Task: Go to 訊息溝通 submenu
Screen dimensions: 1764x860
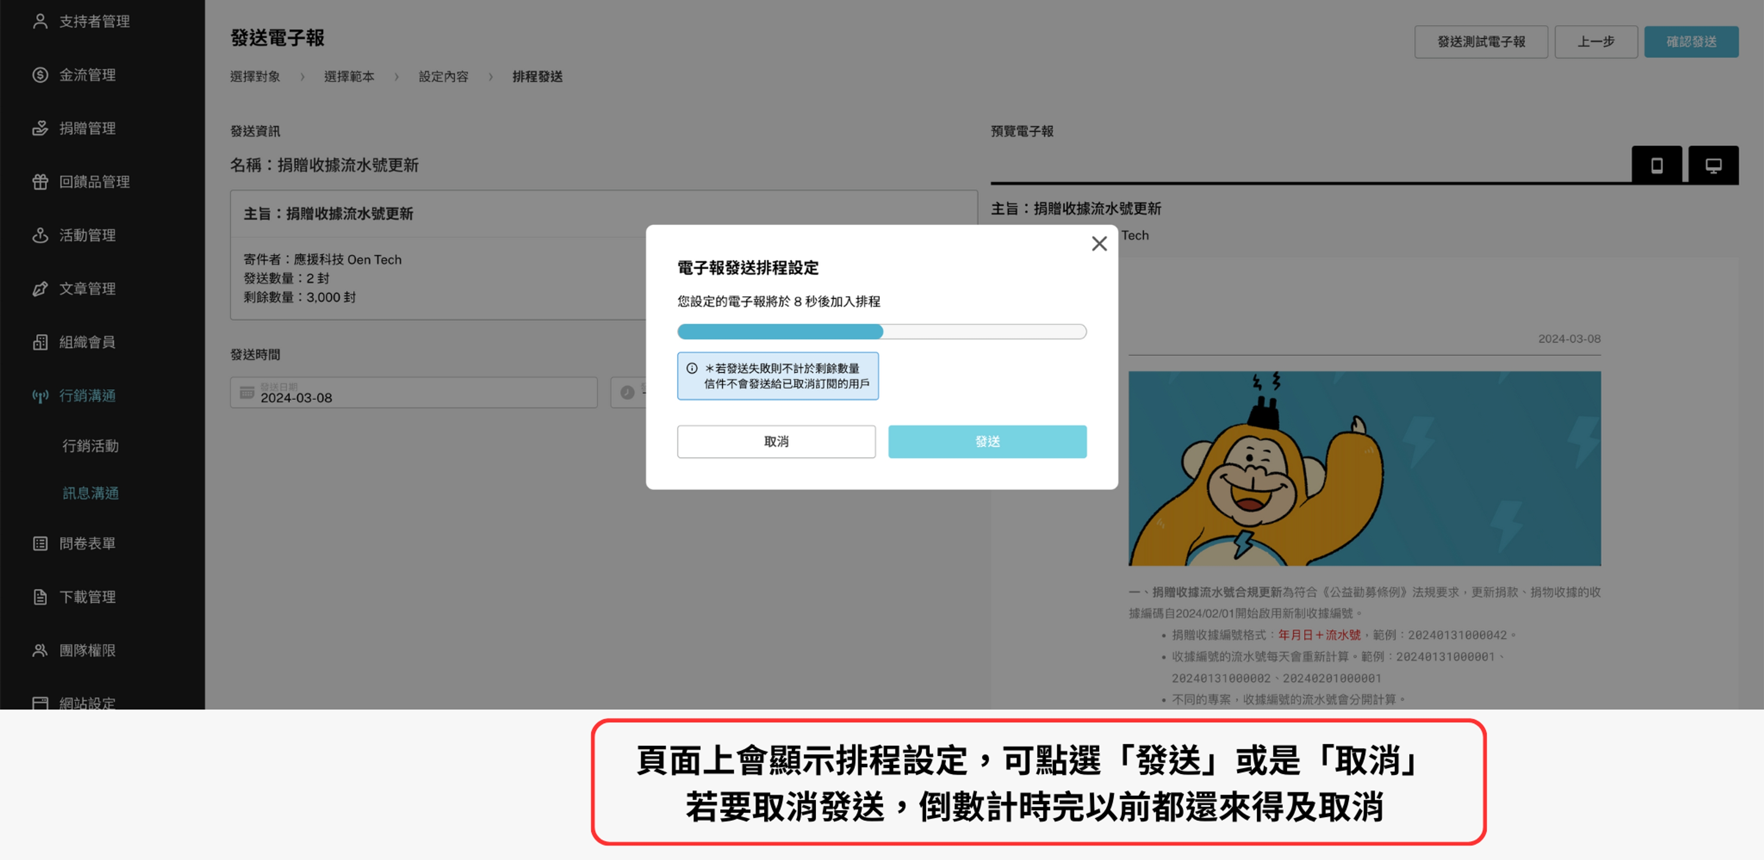Action: (x=90, y=492)
